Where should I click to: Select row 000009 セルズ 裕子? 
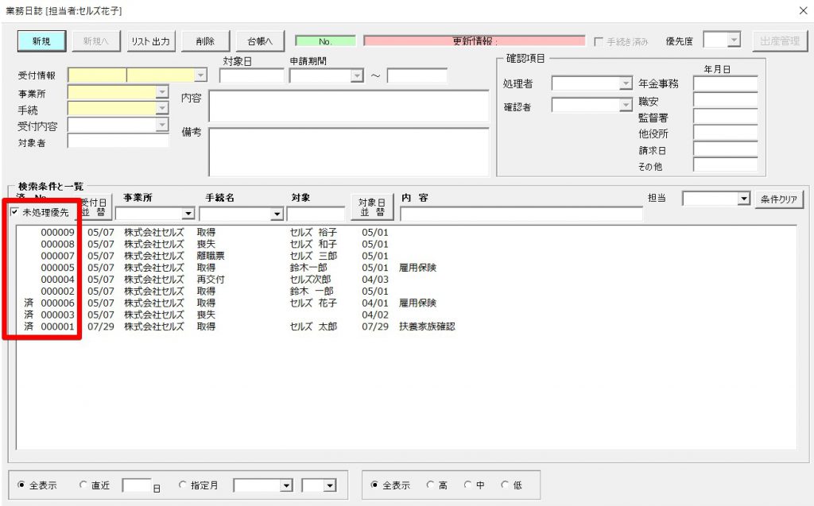[x=406, y=232]
